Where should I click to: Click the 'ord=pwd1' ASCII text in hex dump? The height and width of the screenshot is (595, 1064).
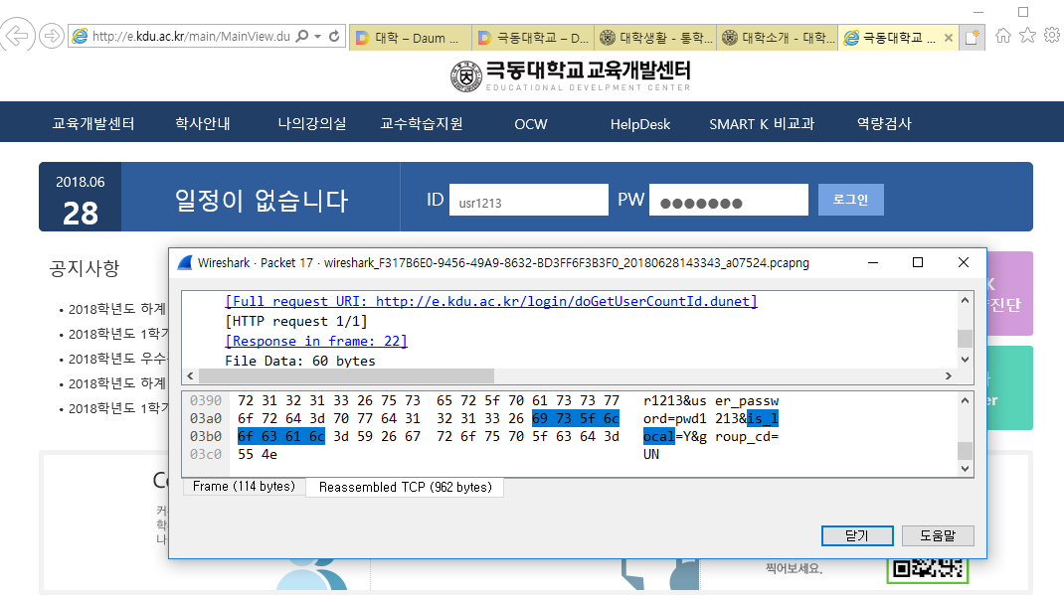click(675, 418)
